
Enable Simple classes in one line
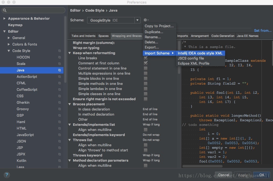[x=146, y=94]
